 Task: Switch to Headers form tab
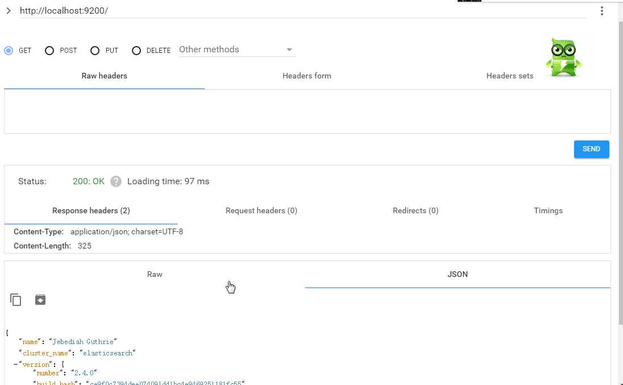307,76
